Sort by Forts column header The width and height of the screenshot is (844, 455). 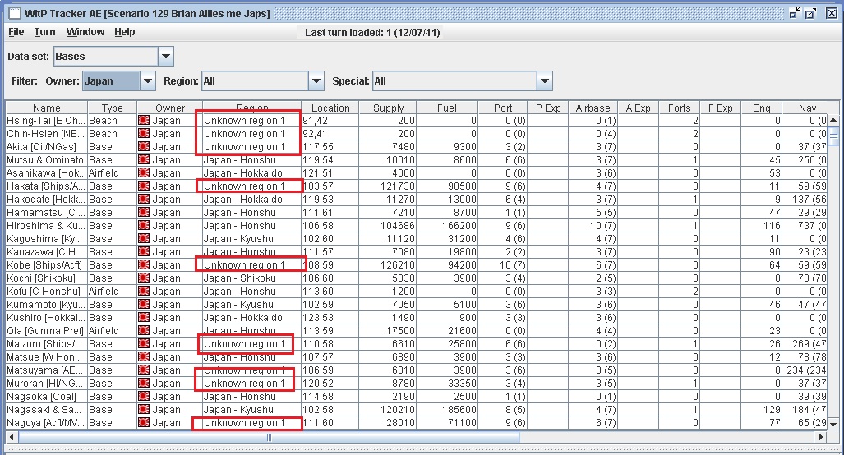click(679, 108)
